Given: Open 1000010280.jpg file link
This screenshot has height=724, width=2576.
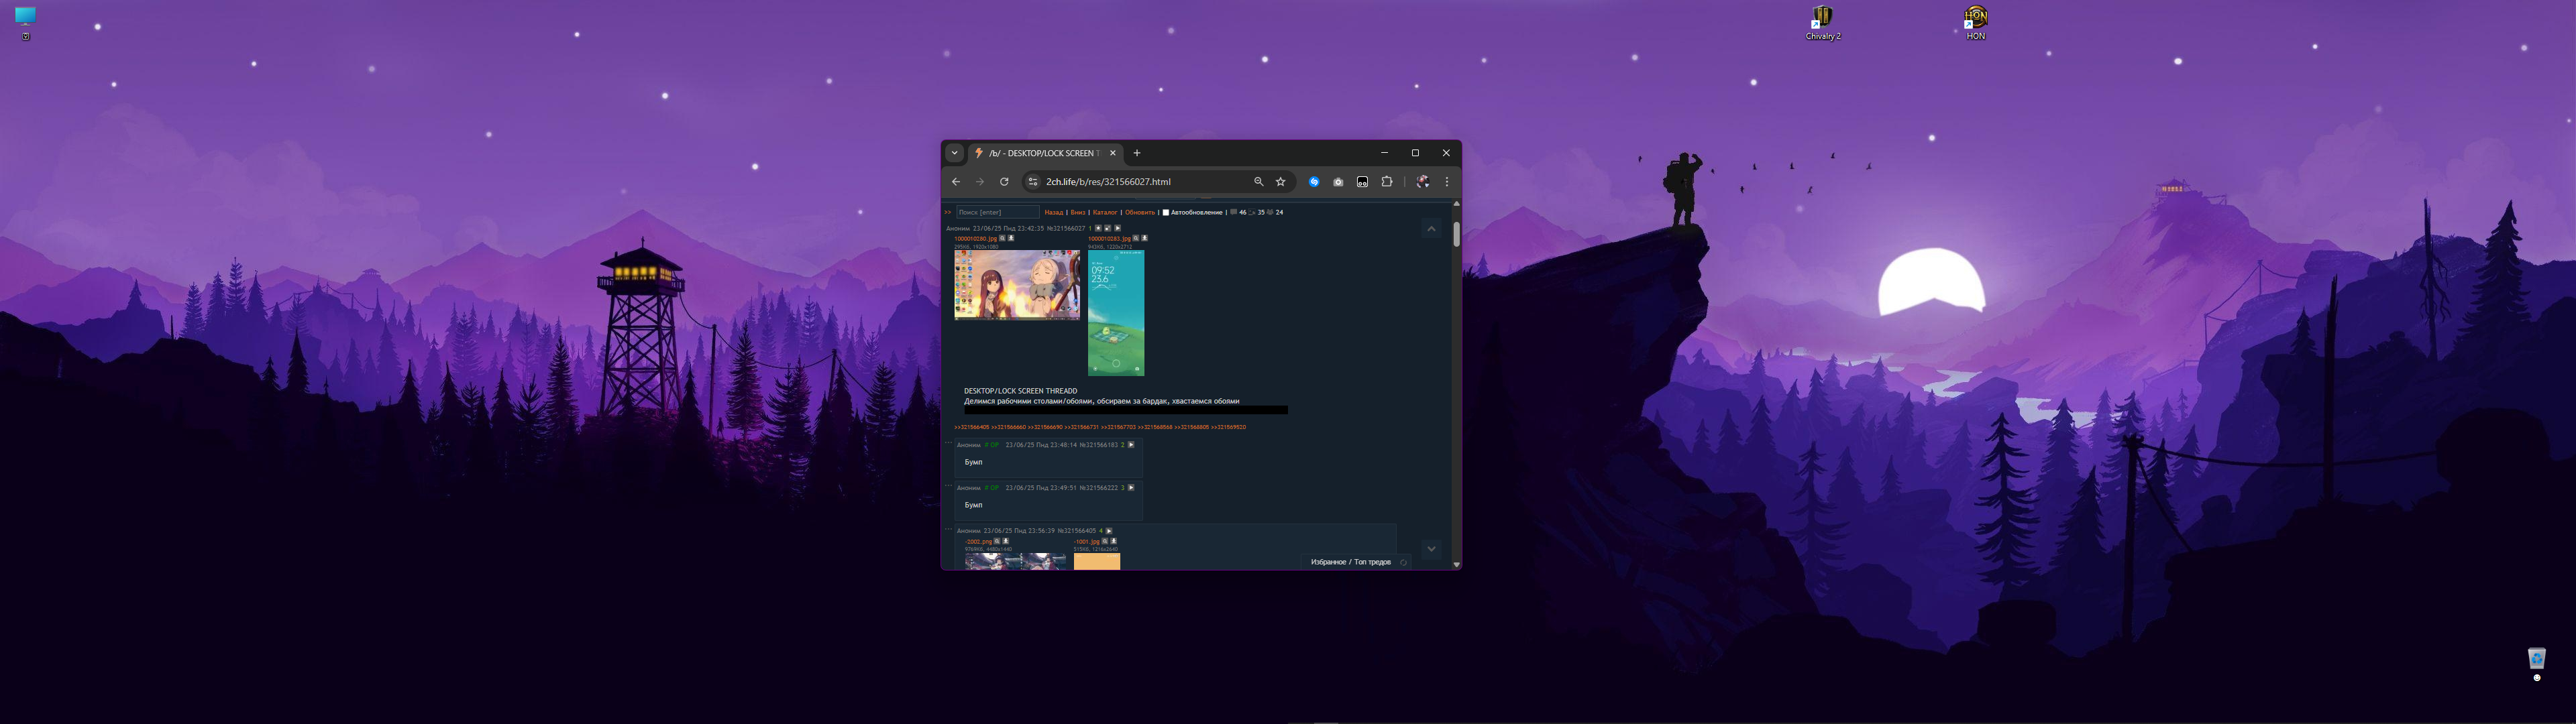Looking at the screenshot, I should (976, 239).
